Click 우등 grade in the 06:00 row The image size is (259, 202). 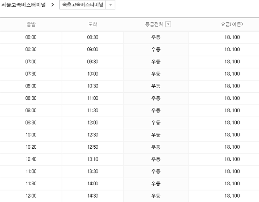[x=156, y=37]
